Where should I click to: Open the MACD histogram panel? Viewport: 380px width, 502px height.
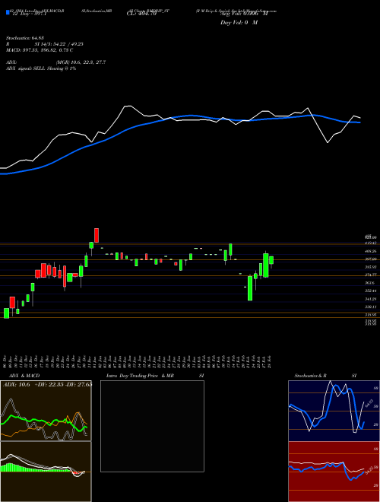(x=46, y=472)
